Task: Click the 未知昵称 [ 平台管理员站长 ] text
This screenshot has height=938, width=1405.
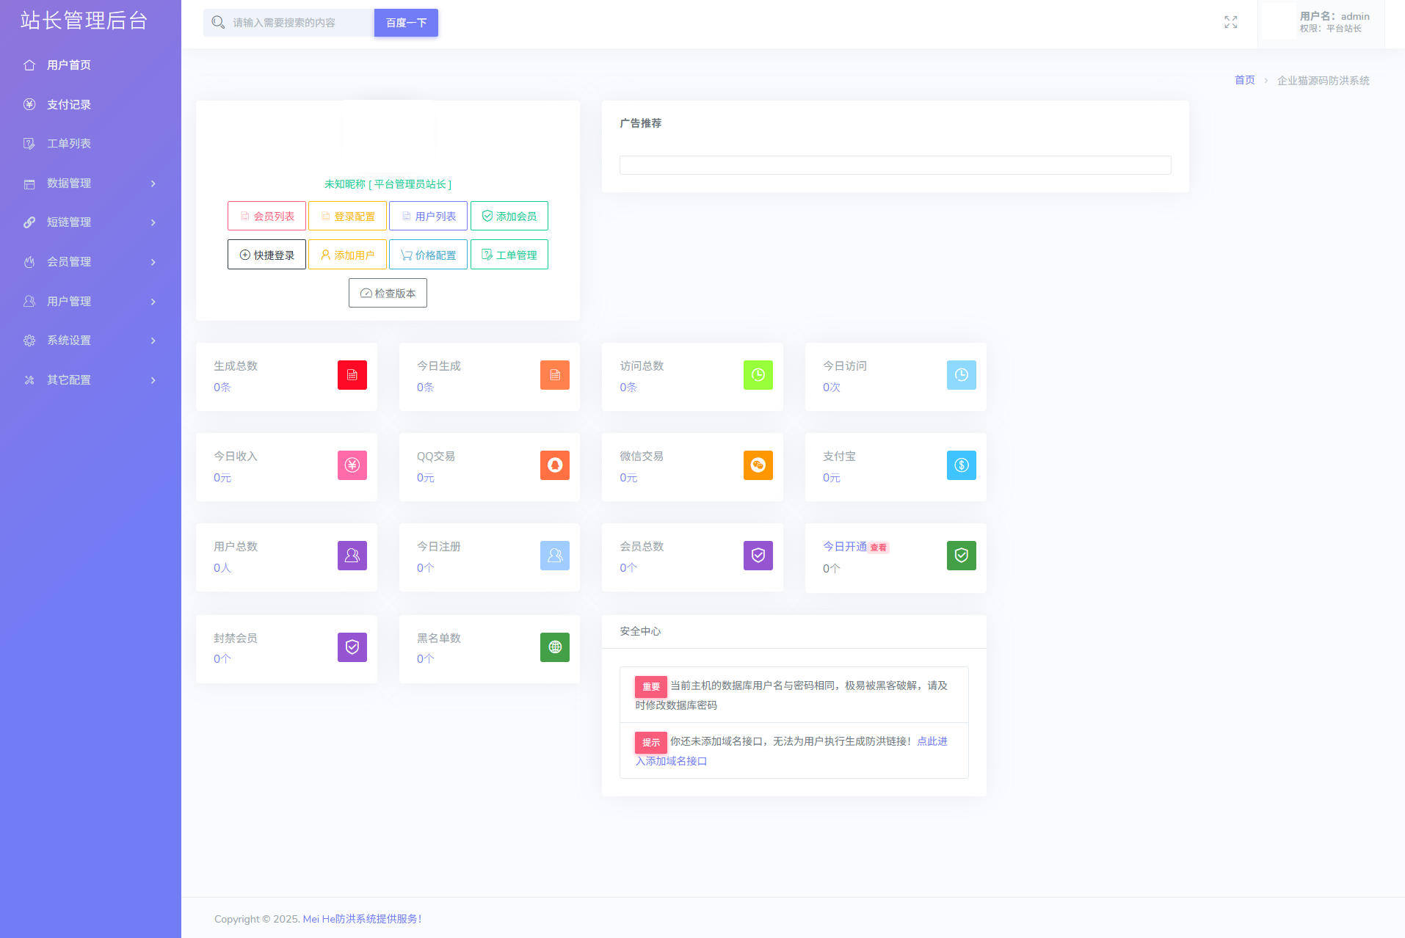Action: point(388,184)
